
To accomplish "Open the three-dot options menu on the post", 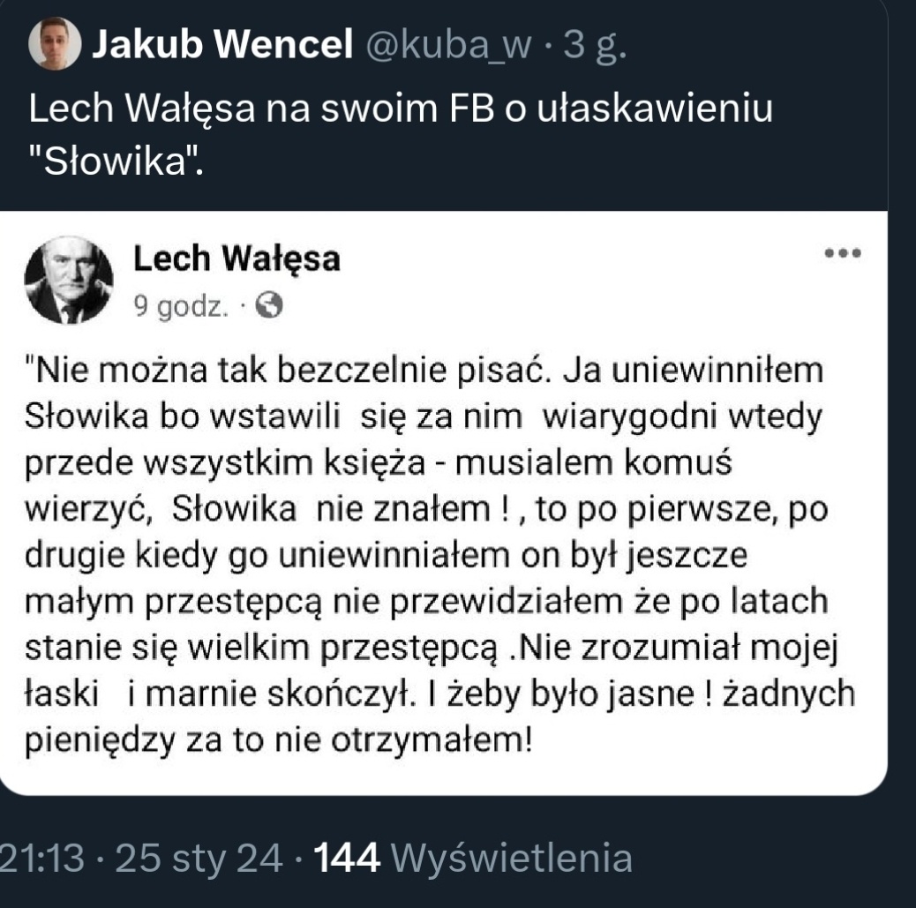I will (842, 252).
